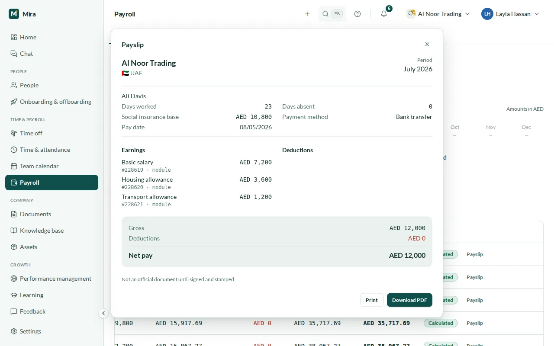Close the Payslip dialog
The height and width of the screenshot is (346, 554).
427,45
